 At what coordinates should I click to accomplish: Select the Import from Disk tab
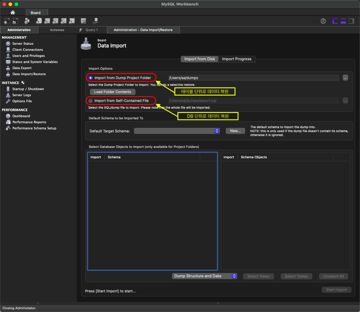pos(200,59)
